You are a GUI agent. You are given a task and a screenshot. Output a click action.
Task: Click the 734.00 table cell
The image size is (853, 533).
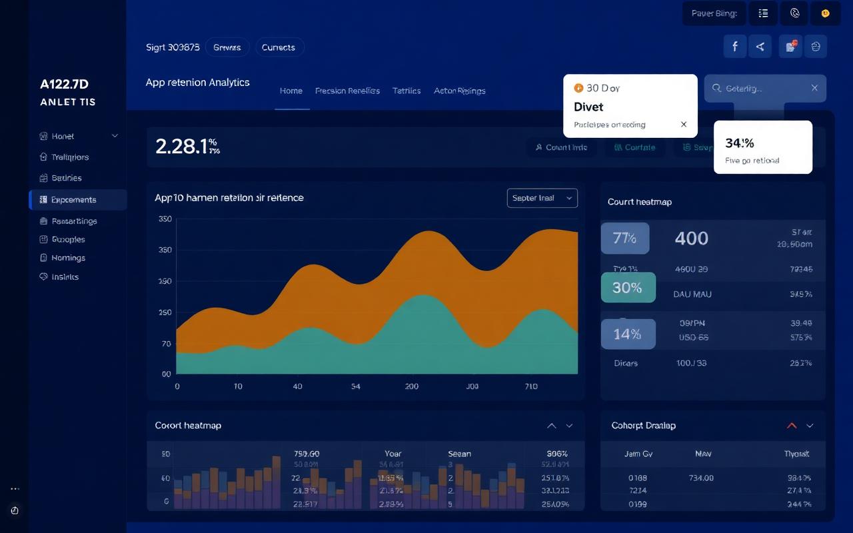click(701, 478)
